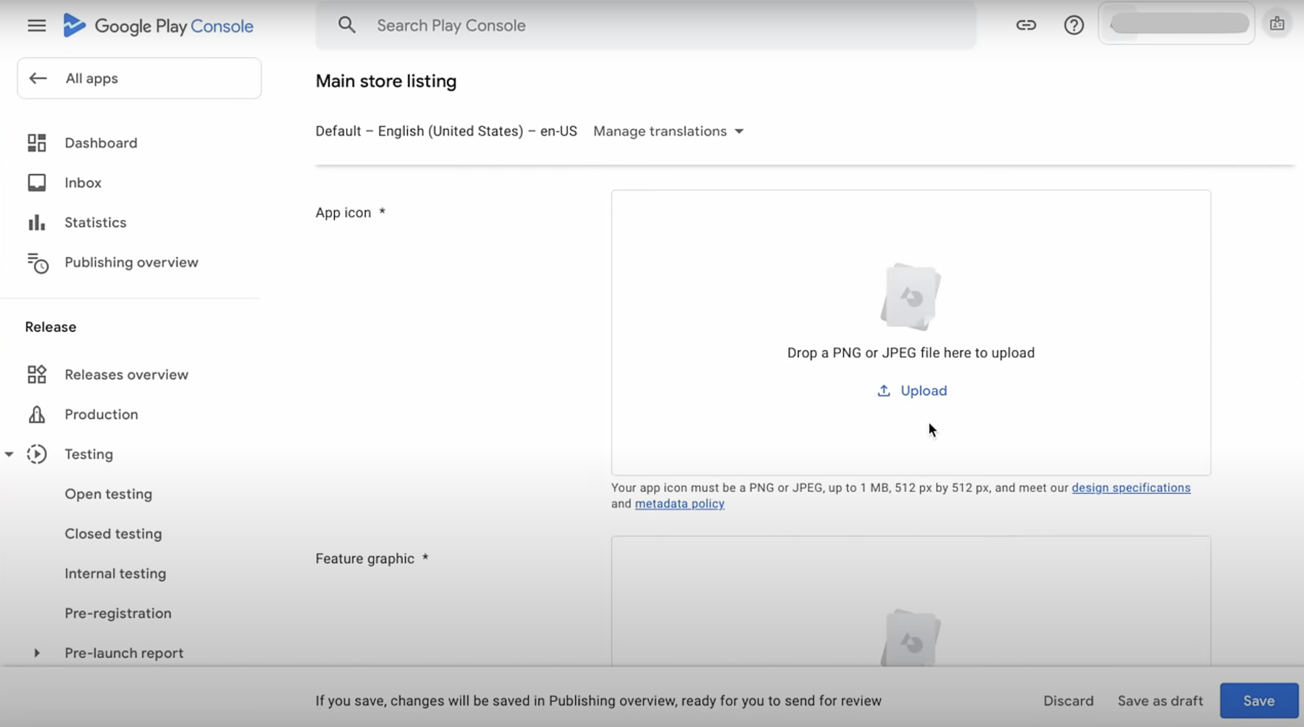Click the Releases overview icon
The width and height of the screenshot is (1304, 727).
[36, 374]
